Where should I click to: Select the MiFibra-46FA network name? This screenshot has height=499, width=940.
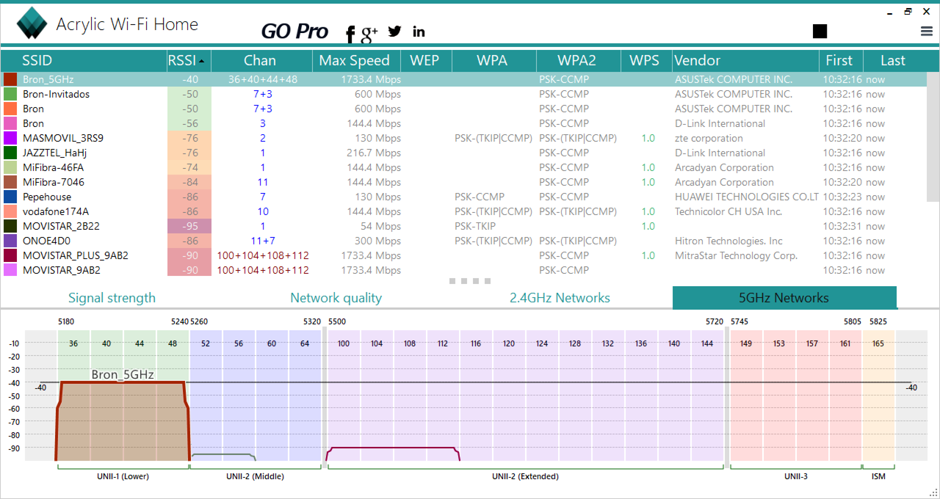pyautogui.click(x=53, y=167)
